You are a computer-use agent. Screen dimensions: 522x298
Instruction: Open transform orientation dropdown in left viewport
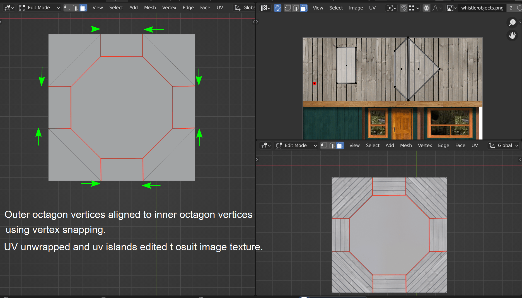[244, 8]
